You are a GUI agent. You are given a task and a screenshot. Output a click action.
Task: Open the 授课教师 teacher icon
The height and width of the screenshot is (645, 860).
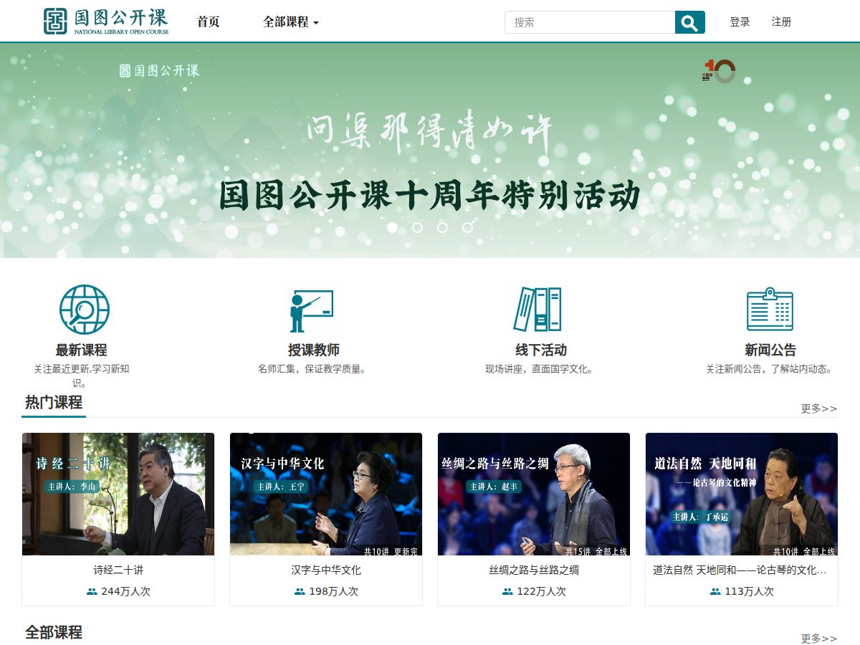(312, 310)
